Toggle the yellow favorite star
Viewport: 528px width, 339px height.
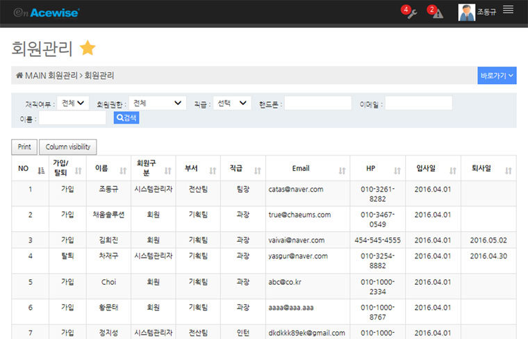point(88,48)
